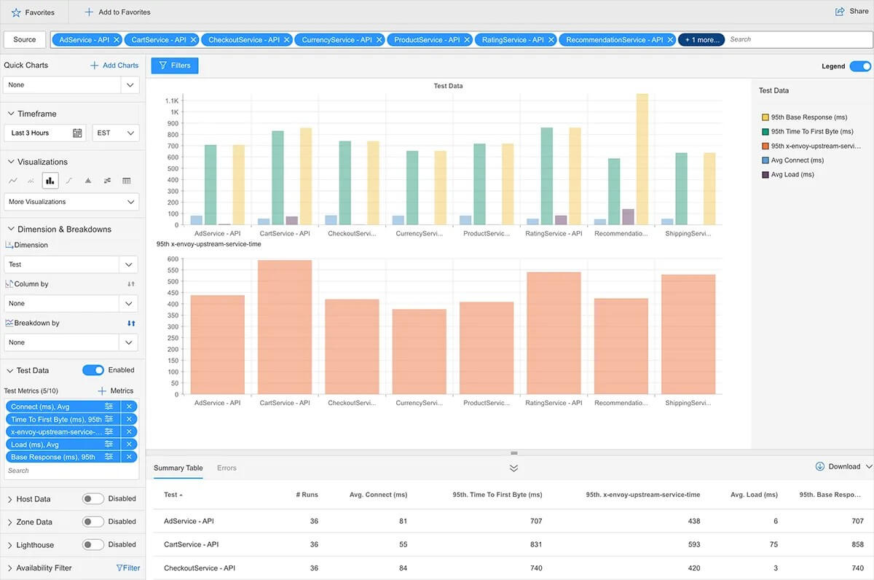Open filter settings on the Connect (ms) metric pill
This screenshot has width=874, height=580.
[x=109, y=407]
